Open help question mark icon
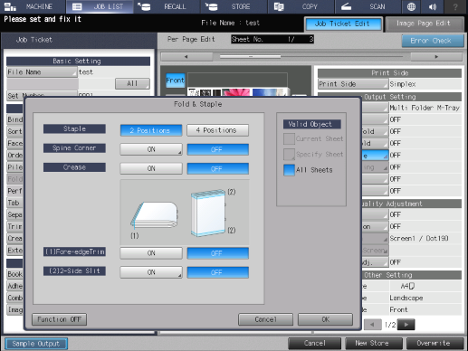The image size is (468, 351). tap(455, 6)
